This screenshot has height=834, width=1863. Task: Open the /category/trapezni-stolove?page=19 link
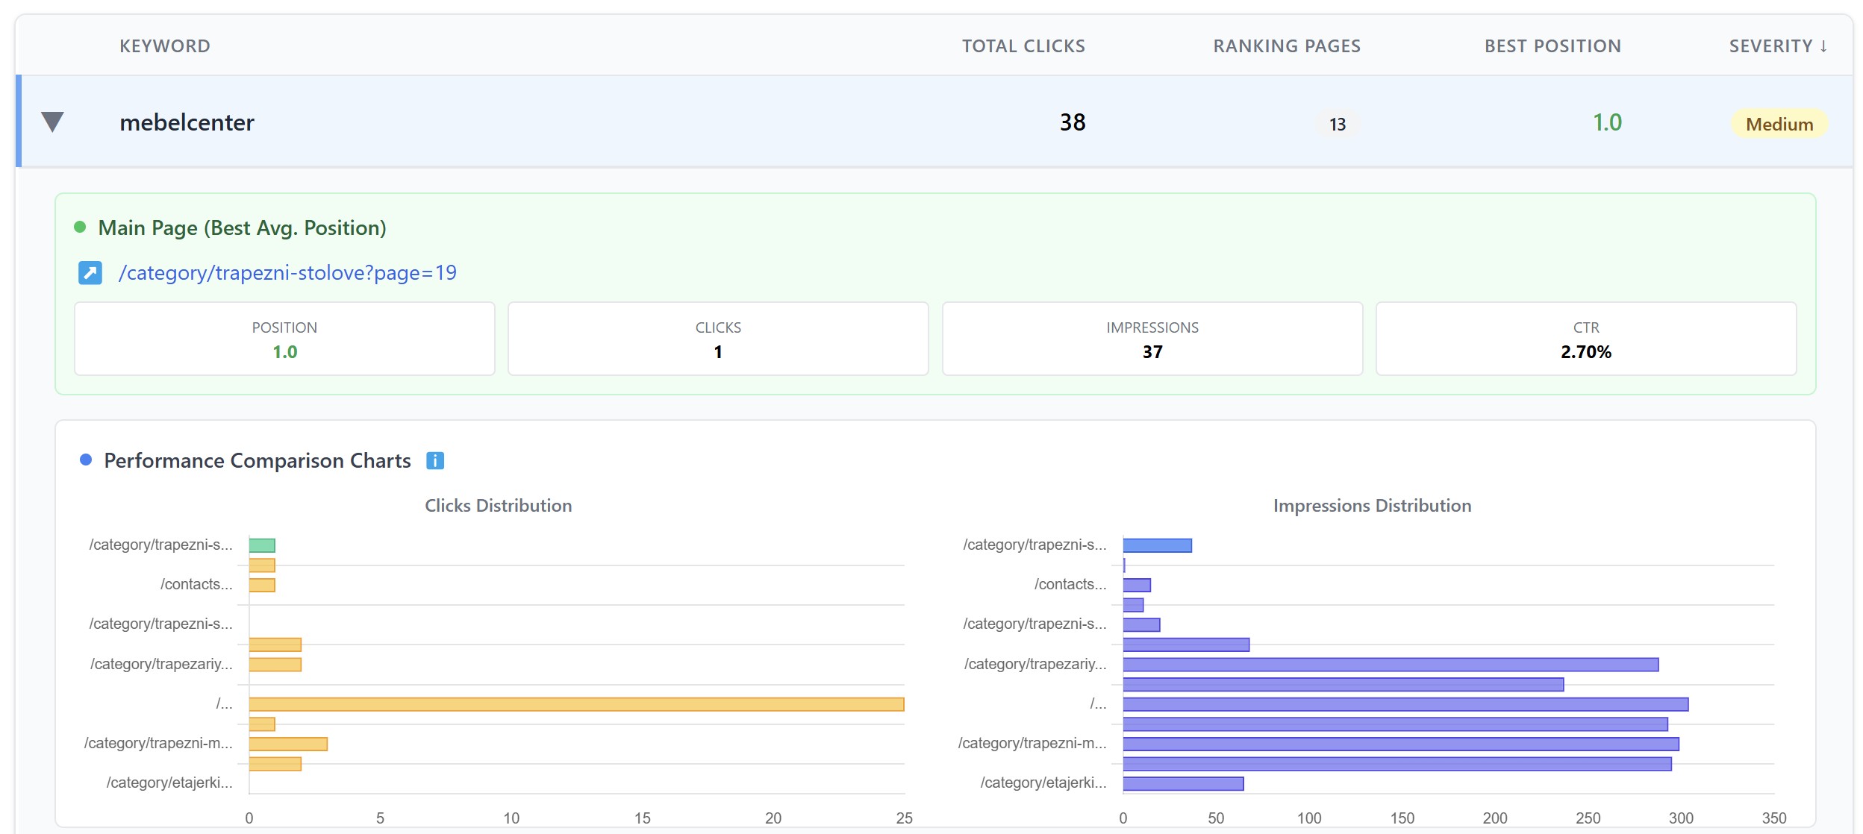coord(287,273)
